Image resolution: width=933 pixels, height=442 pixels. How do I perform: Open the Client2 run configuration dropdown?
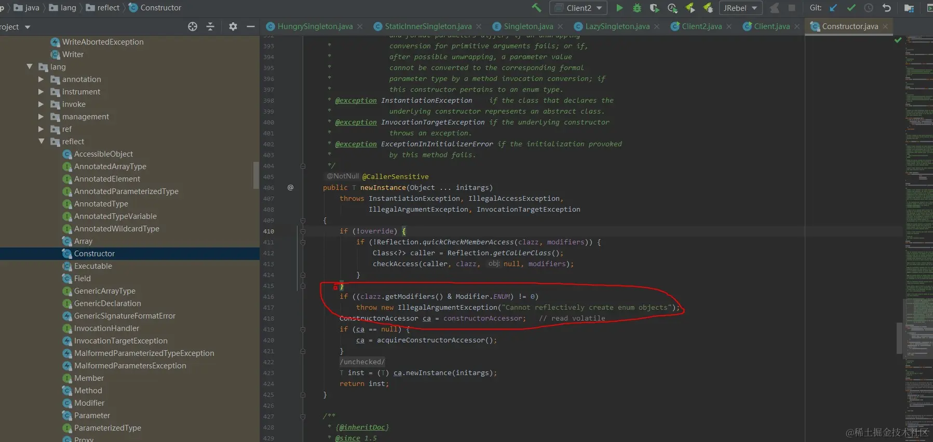pyautogui.click(x=579, y=8)
